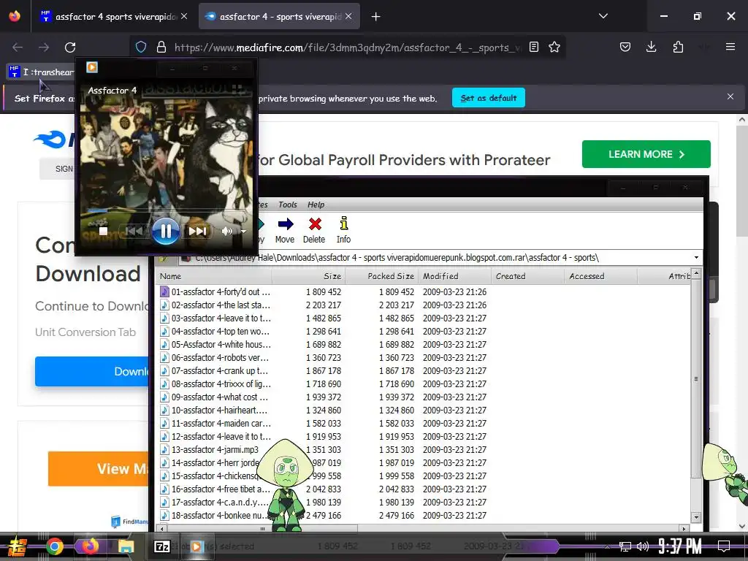Open the Tools menu in 7-Zip
Screen dimensions: 748x561
pyautogui.click(x=288, y=205)
